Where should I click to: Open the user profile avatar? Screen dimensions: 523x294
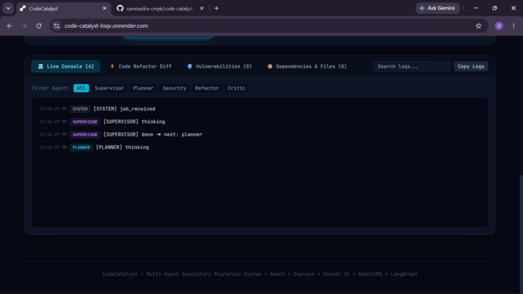click(x=498, y=26)
